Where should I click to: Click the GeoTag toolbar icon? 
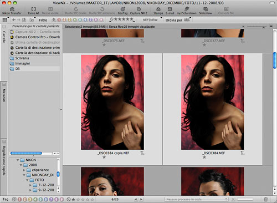tap(122, 11)
